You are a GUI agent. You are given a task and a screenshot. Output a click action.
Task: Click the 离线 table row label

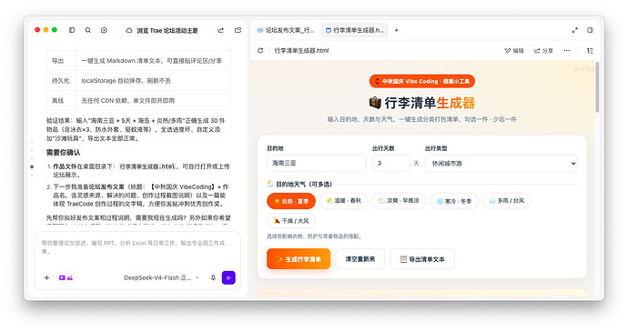click(x=57, y=101)
